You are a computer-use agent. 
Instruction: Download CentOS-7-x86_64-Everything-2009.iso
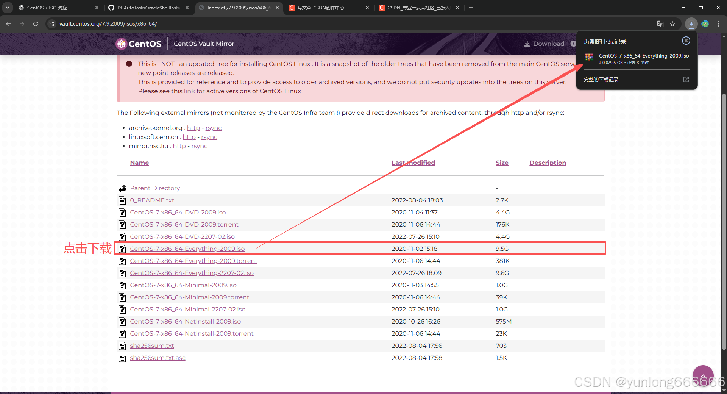click(187, 249)
